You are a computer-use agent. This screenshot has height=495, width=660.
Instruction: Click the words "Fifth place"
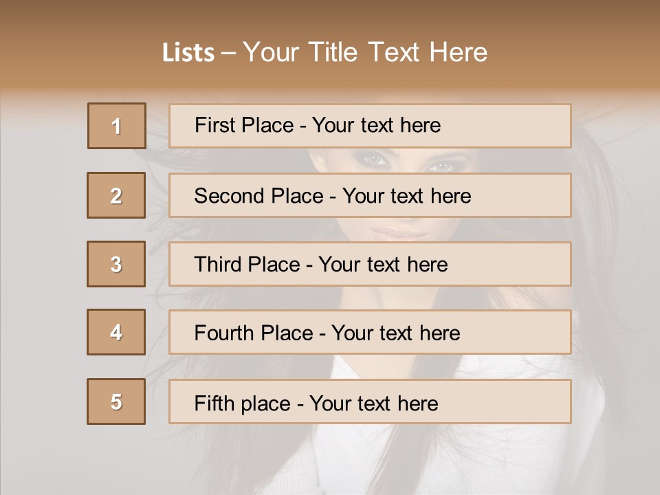point(243,403)
